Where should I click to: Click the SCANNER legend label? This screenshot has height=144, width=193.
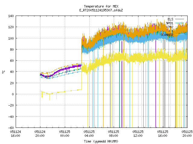(x=167, y=35)
